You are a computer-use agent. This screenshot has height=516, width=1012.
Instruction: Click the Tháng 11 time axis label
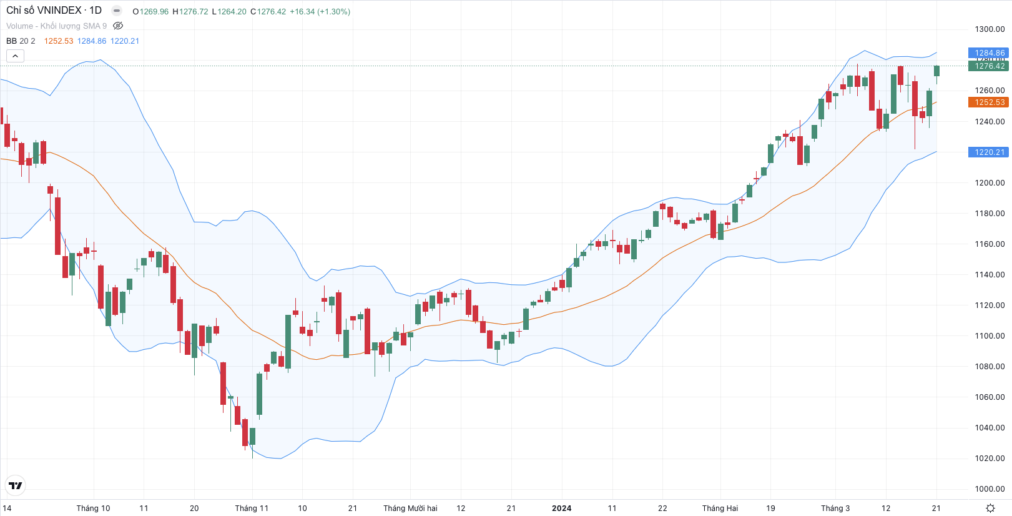[x=252, y=508]
